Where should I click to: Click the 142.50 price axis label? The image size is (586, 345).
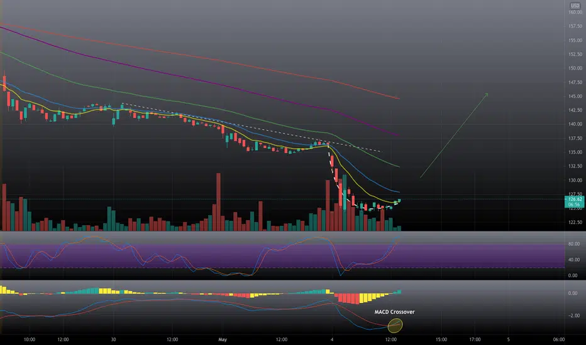[575, 110]
